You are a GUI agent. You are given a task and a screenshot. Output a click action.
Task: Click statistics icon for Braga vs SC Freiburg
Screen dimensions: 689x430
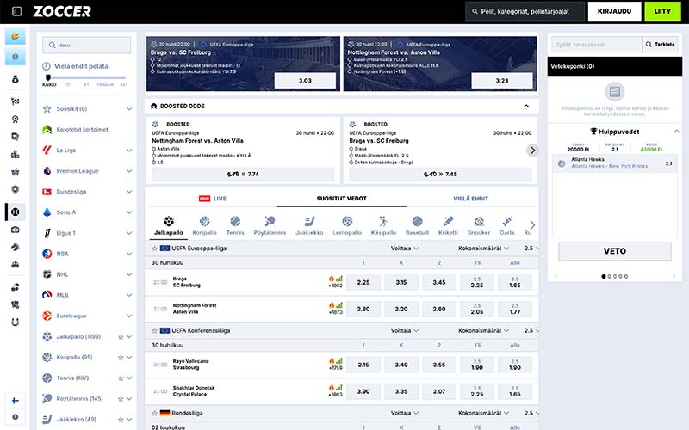(x=339, y=279)
